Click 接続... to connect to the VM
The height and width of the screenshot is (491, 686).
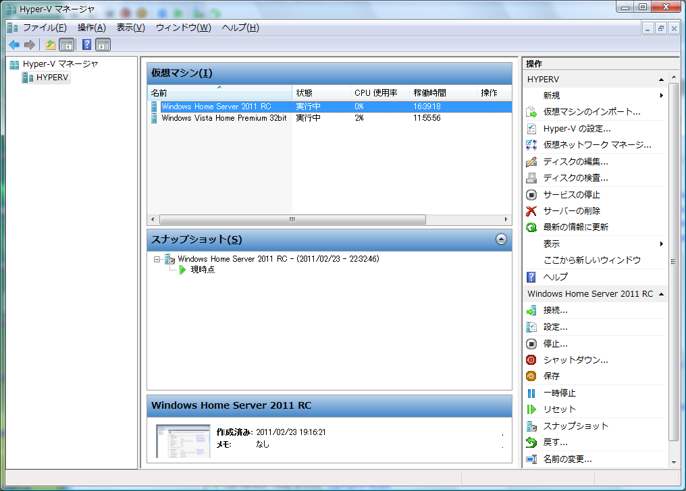click(x=555, y=310)
